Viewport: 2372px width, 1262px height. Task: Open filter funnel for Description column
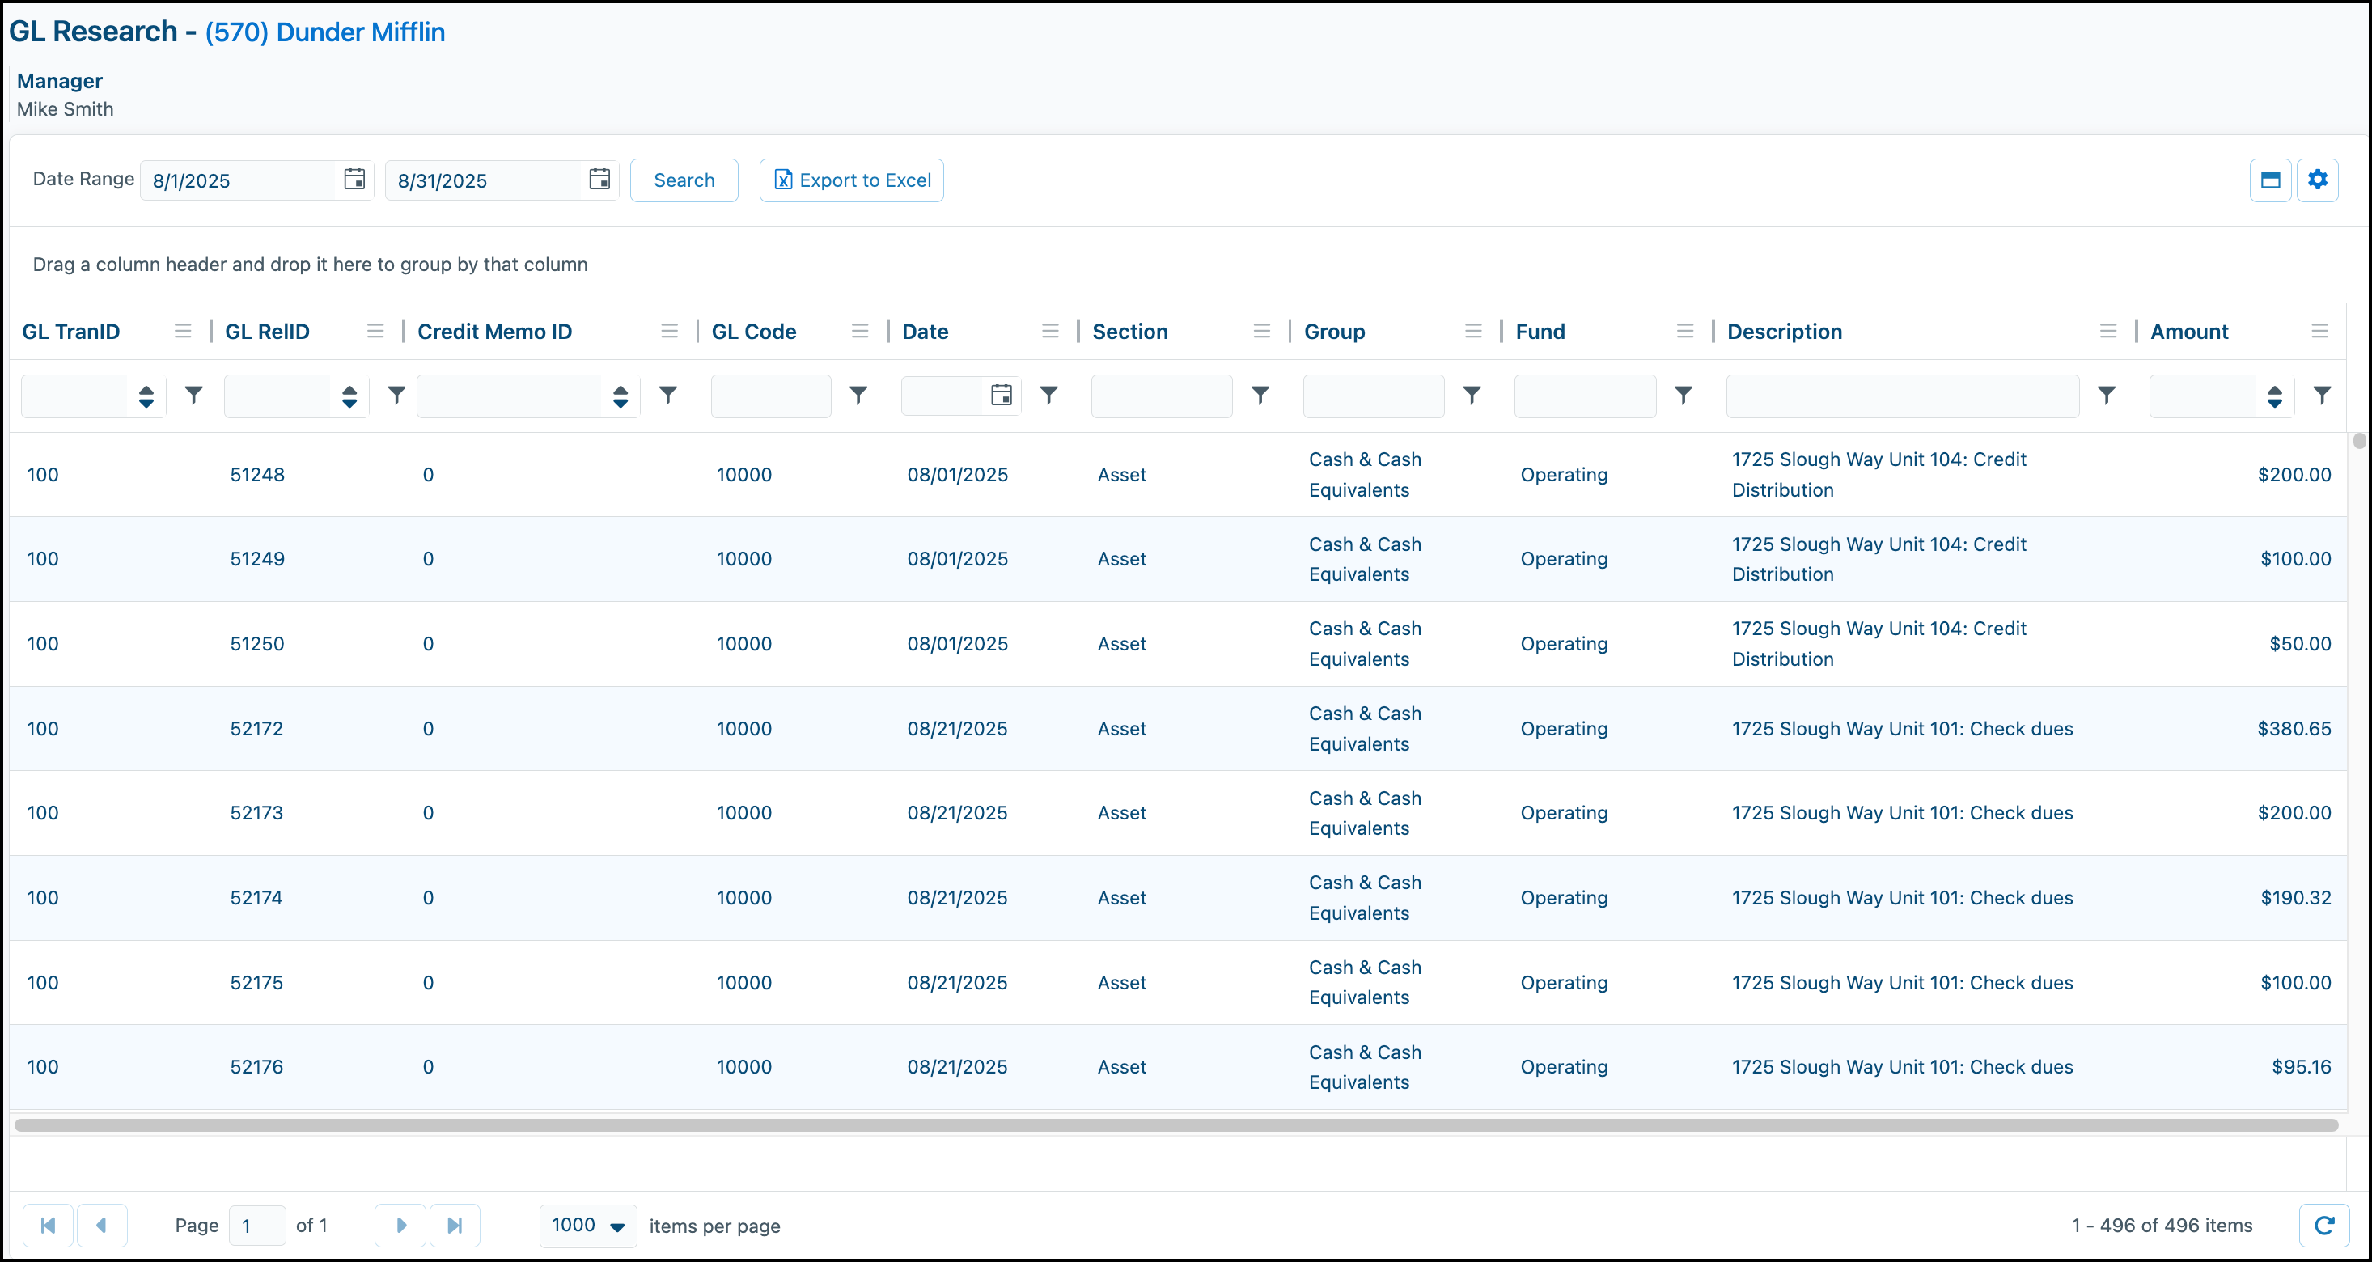pos(2106,396)
